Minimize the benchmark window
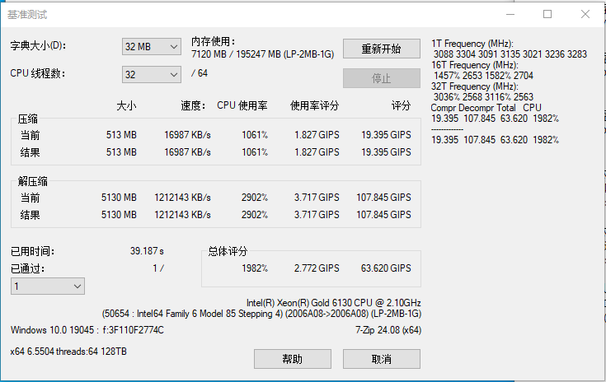The width and height of the screenshot is (606, 382). [510, 14]
